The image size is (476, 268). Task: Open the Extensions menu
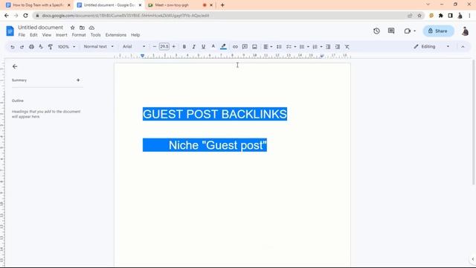click(x=116, y=35)
